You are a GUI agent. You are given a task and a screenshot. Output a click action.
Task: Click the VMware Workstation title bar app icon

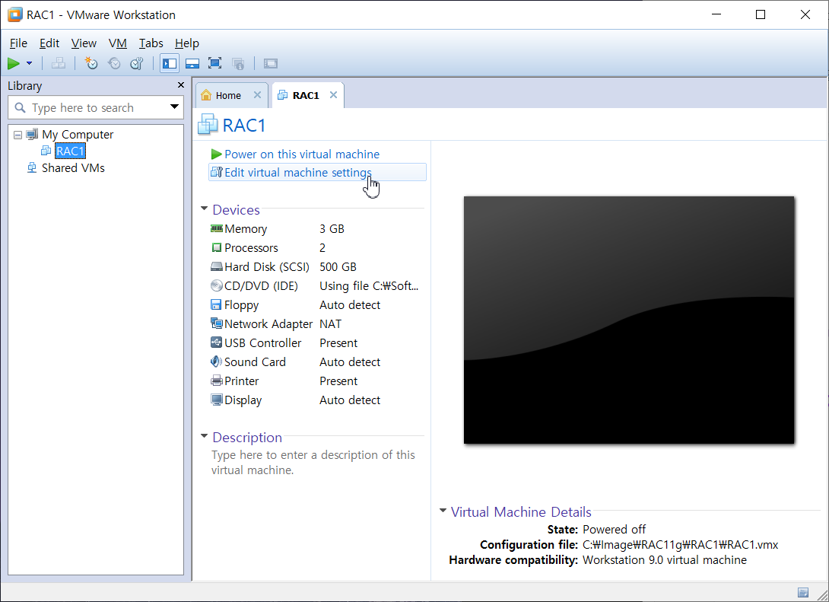[x=14, y=14]
